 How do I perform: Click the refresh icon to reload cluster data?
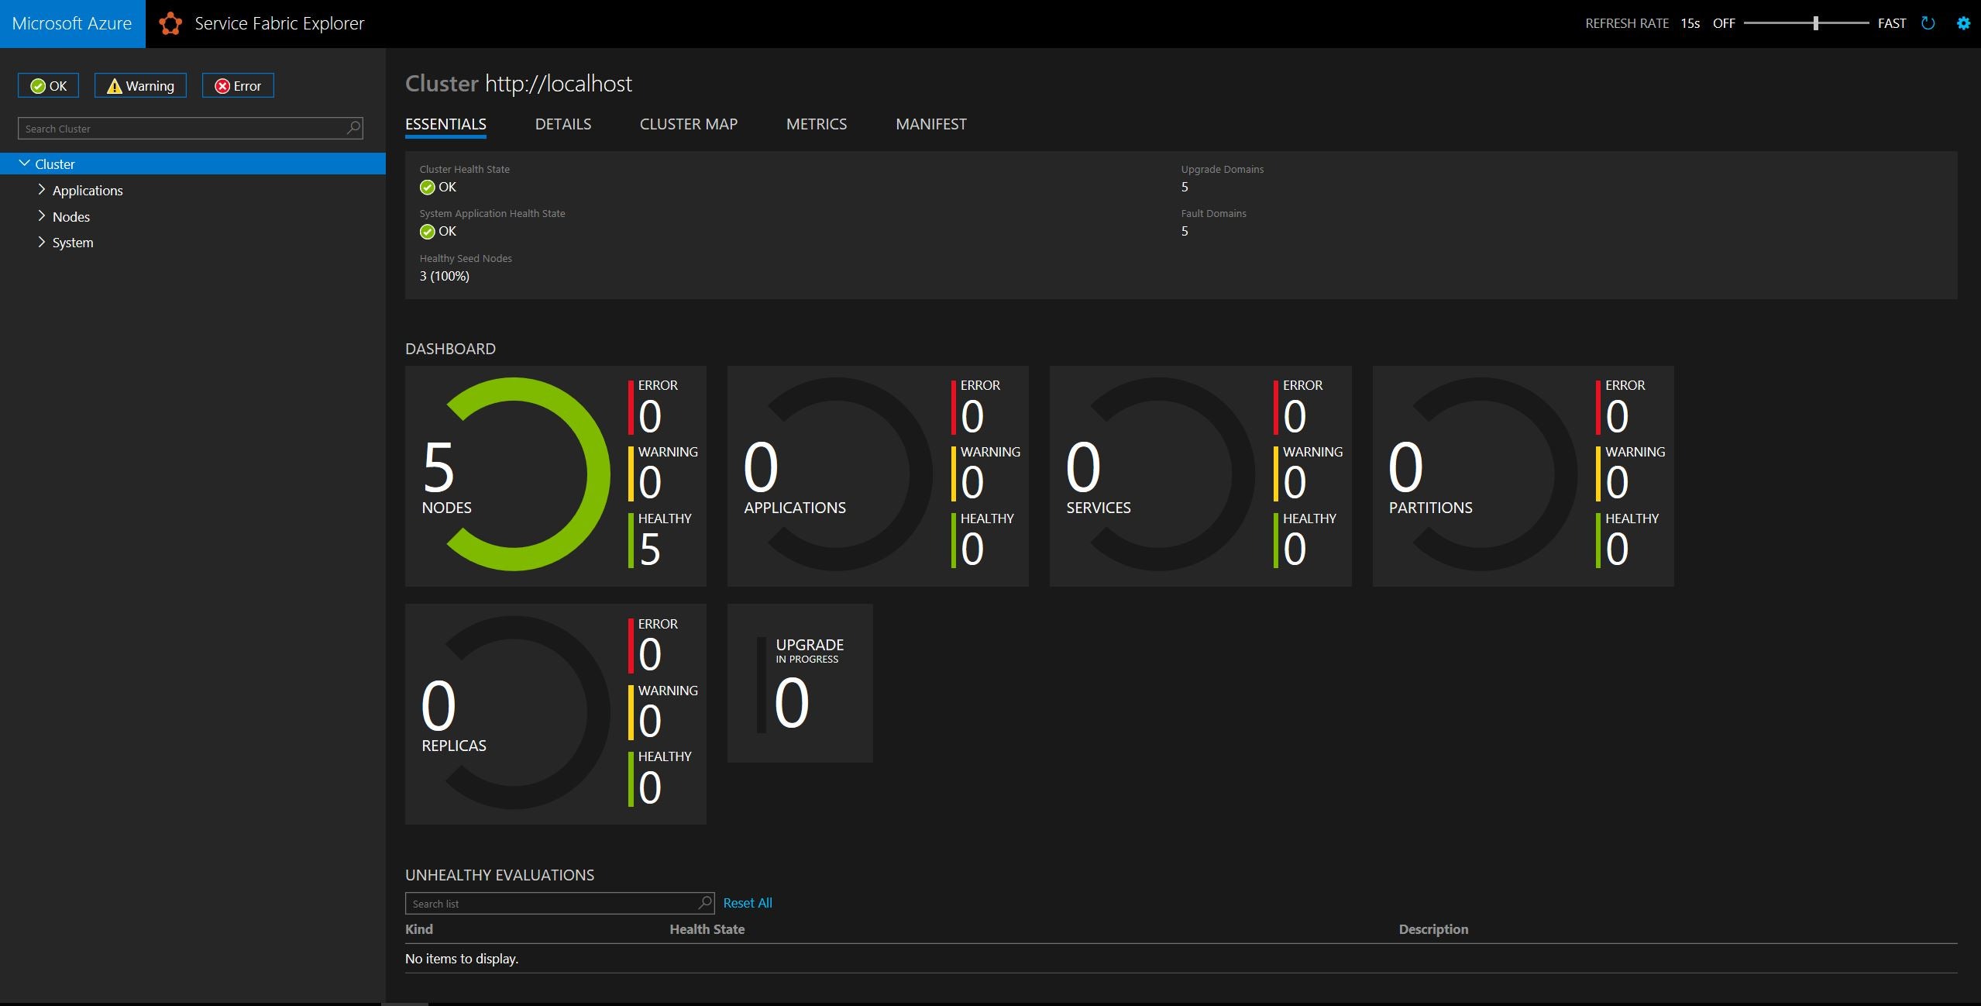pos(1927,22)
